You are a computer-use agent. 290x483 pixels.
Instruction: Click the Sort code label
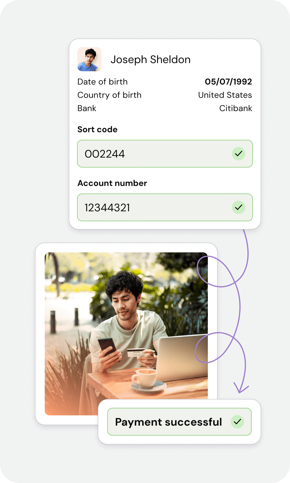point(97,130)
